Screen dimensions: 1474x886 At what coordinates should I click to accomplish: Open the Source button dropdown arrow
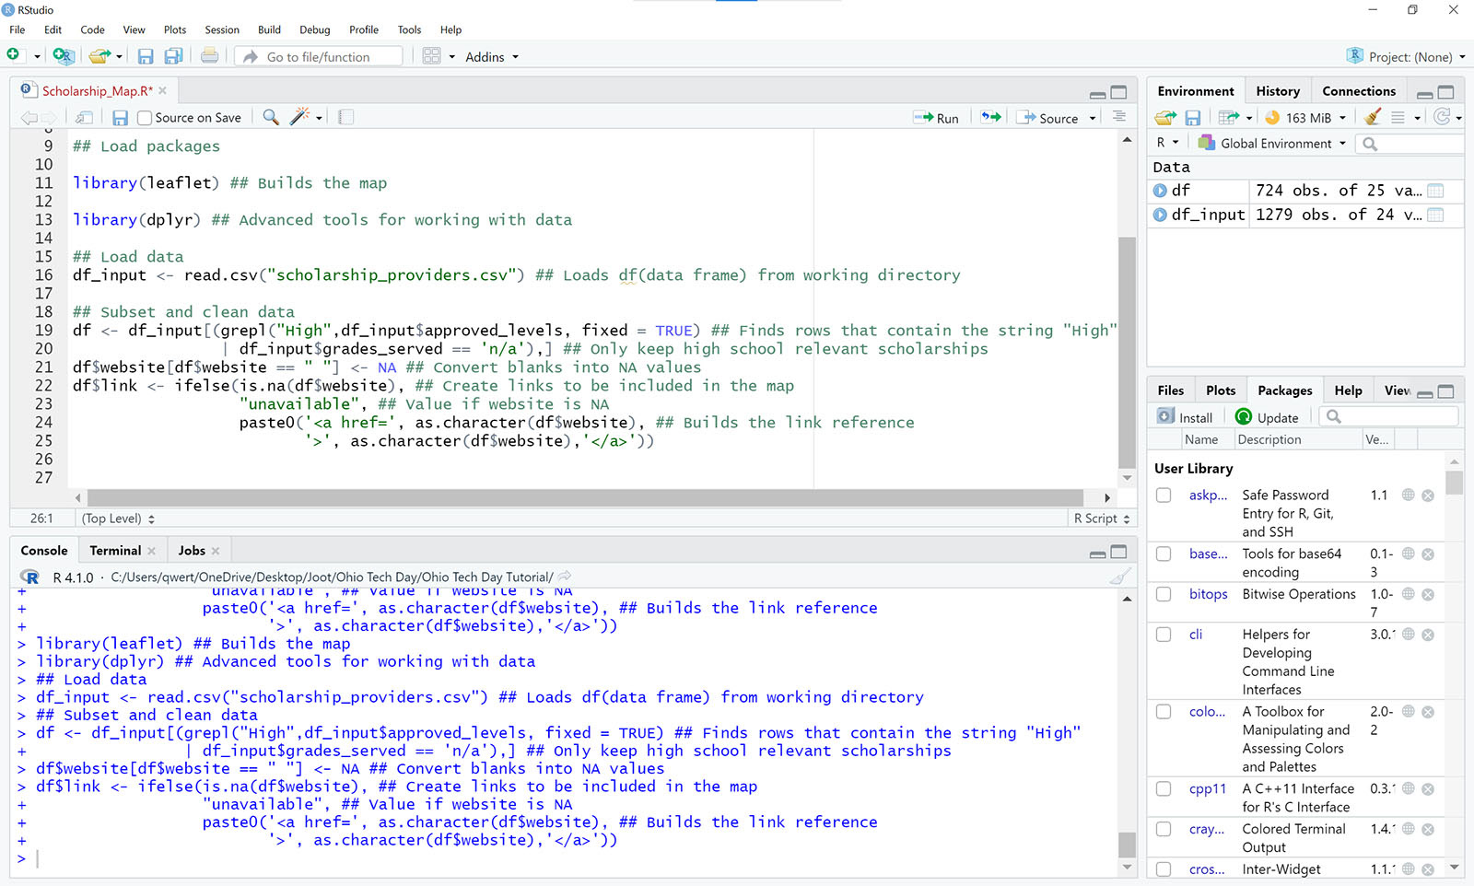coord(1093,118)
